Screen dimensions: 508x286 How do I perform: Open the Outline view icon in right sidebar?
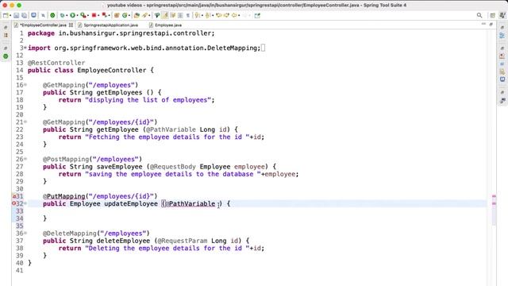502,36
